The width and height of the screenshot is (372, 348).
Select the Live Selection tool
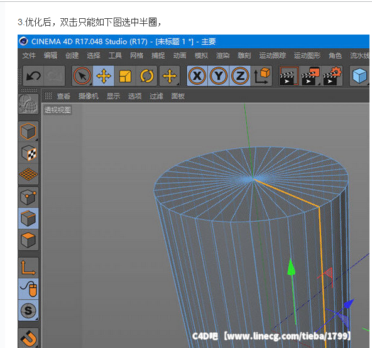[x=82, y=76]
